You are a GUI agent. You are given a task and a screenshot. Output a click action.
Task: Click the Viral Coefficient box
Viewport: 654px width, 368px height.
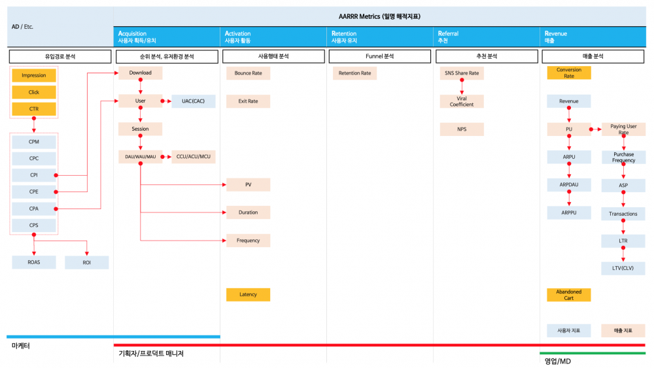click(462, 101)
